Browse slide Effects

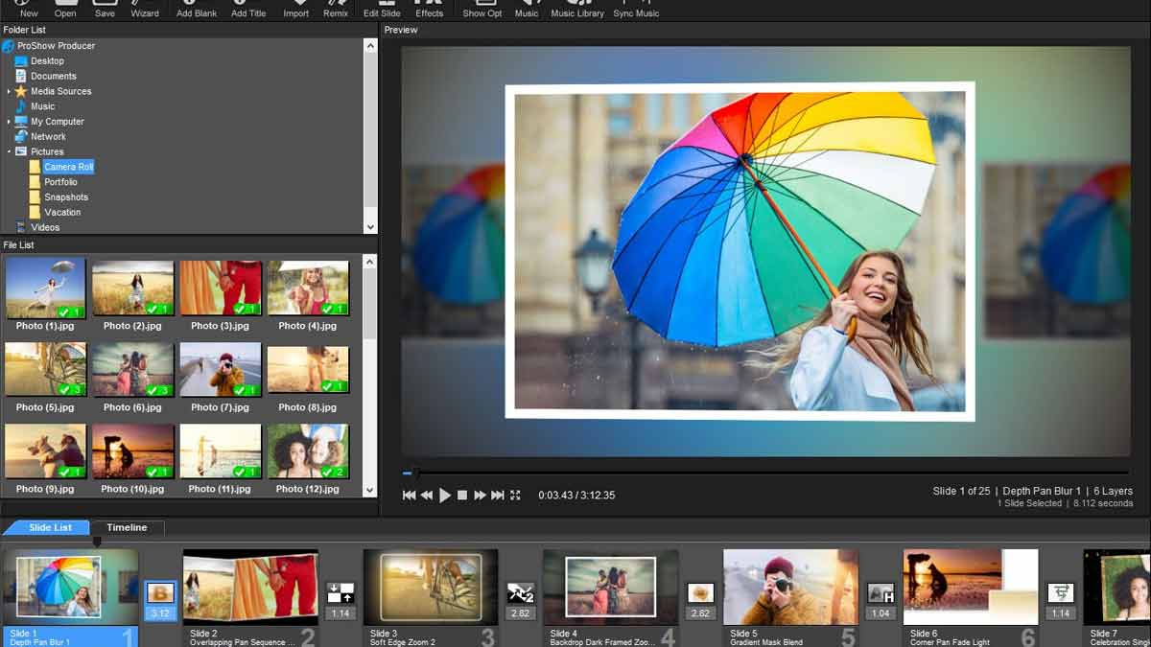[429, 10]
